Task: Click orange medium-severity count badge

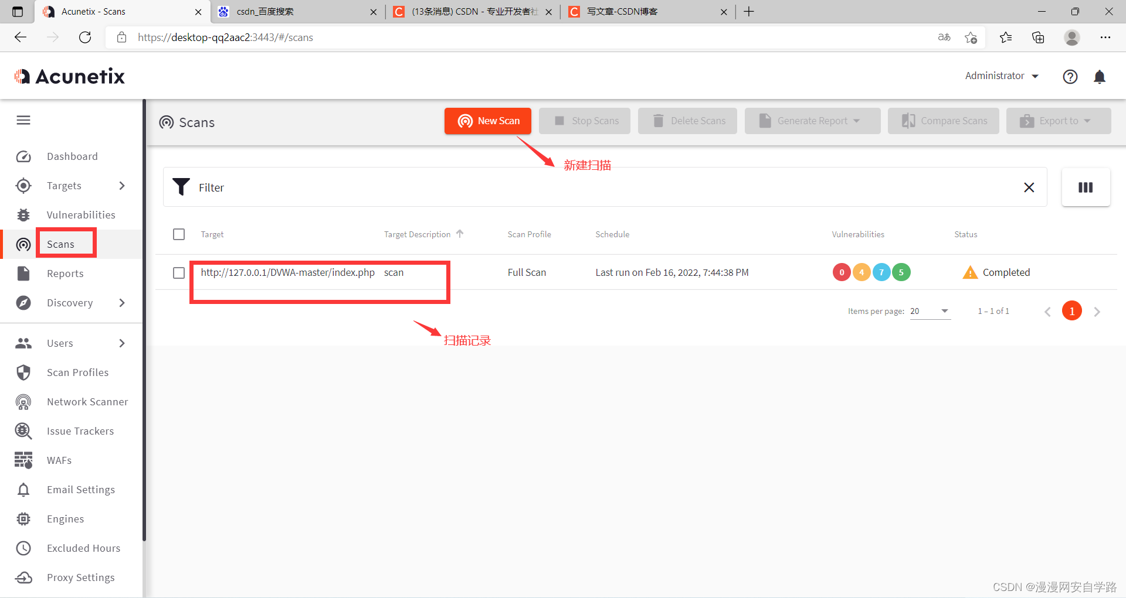Action: pos(862,272)
